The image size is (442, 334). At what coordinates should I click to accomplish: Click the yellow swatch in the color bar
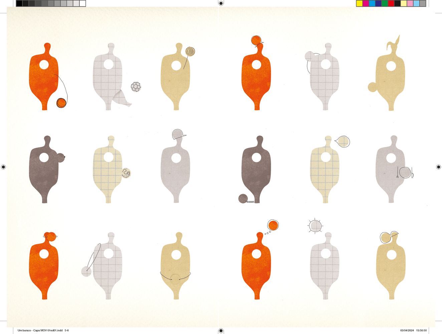pos(360,3)
